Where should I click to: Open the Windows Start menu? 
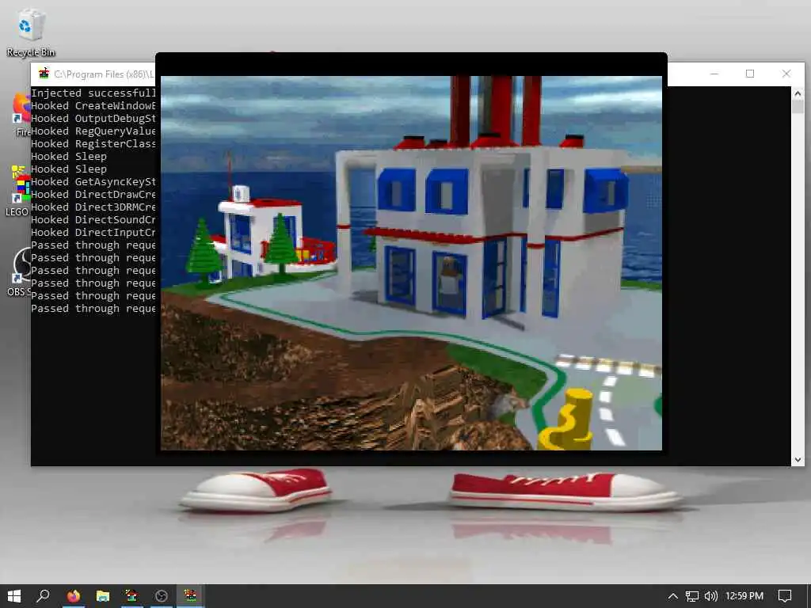[x=14, y=596]
